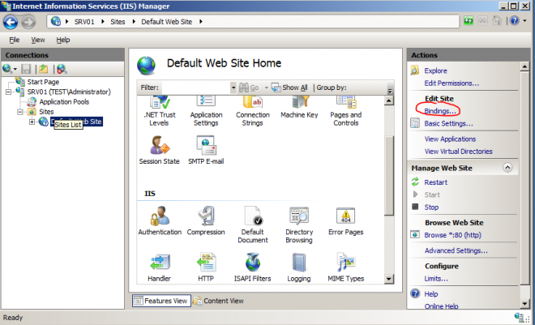The width and height of the screenshot is (535, 325).
Task: Open the View menu
Action: 38,40
